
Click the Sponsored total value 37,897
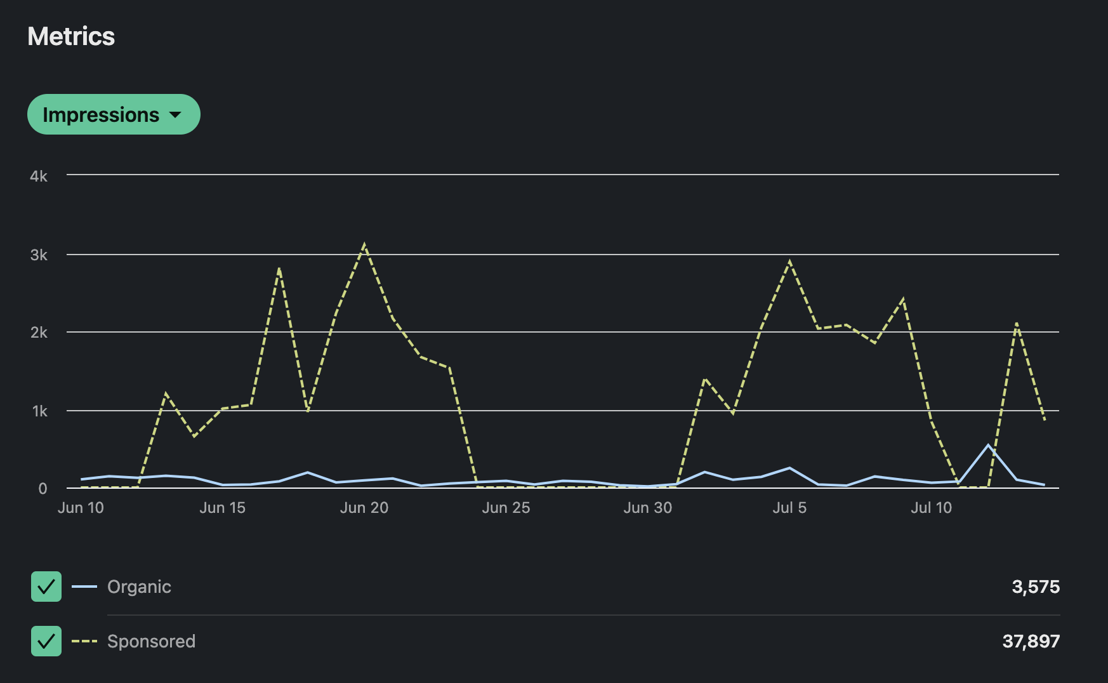(1031, 641)
